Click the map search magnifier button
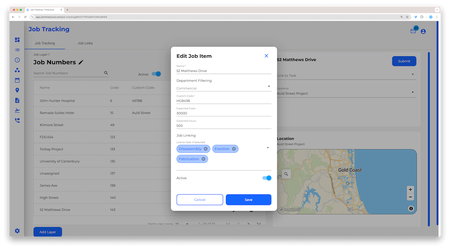This screenshot has width=450, height=249. click(286, 174)
